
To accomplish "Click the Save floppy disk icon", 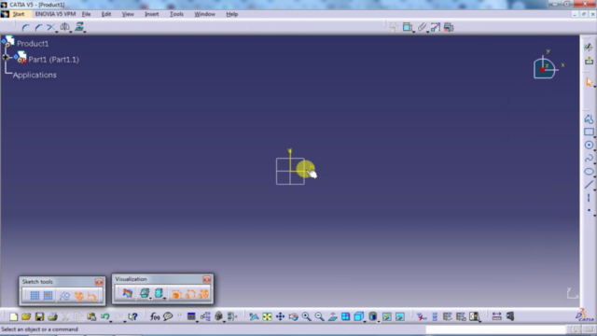I will [x=39, y=316].
